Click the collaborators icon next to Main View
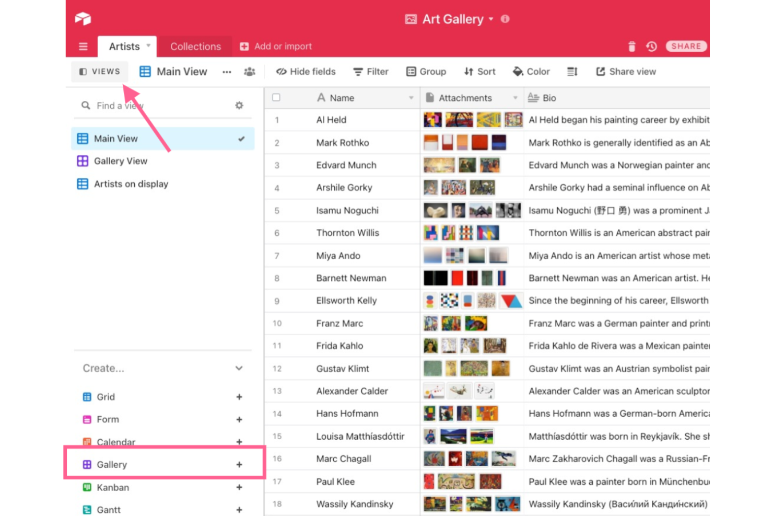Viewport: 773px width, 516px height. [x=250, y=72]
